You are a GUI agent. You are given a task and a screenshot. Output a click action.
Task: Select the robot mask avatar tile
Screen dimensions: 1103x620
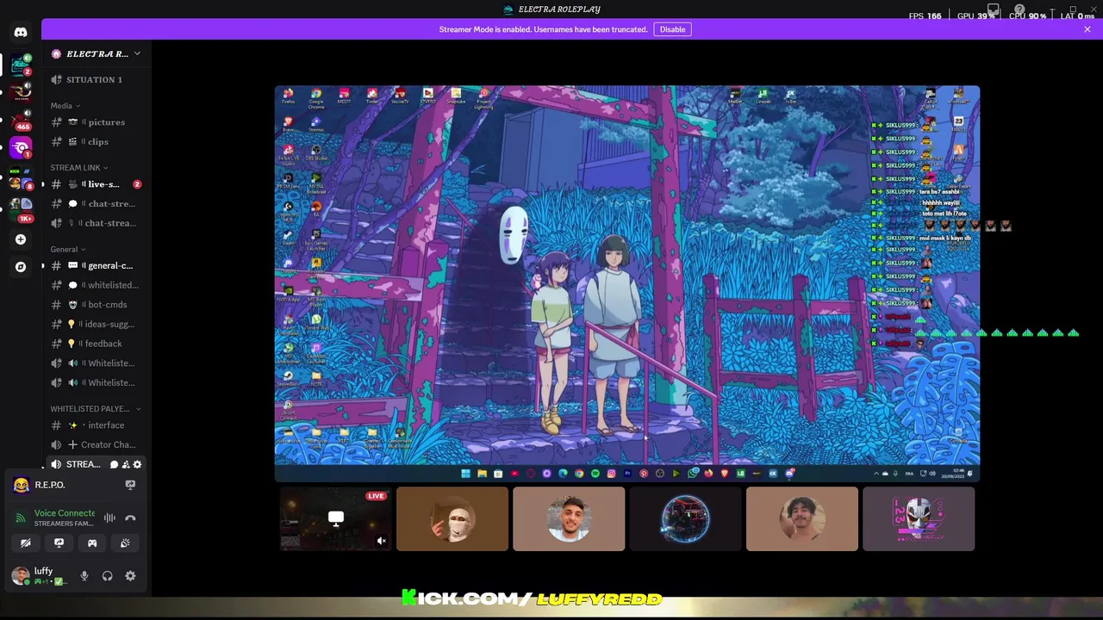pos(919,518)
